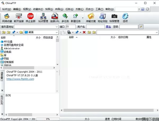
Task: Close the 执行队列 queue panel
Action: tap(2, 114)
